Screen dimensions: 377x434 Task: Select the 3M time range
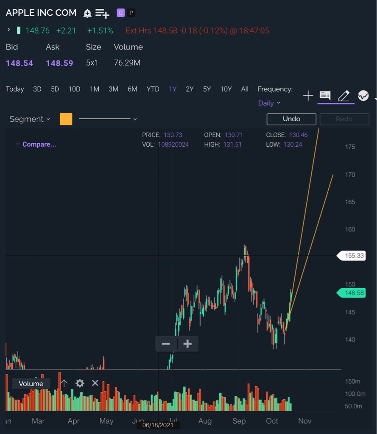pyautogui.click(x=113, y=89)
